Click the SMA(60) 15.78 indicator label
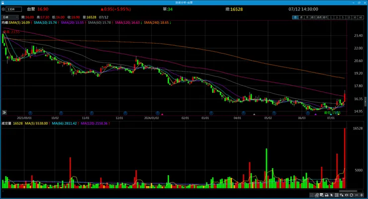This screenshot has height=199, width=368. point(100,23)
